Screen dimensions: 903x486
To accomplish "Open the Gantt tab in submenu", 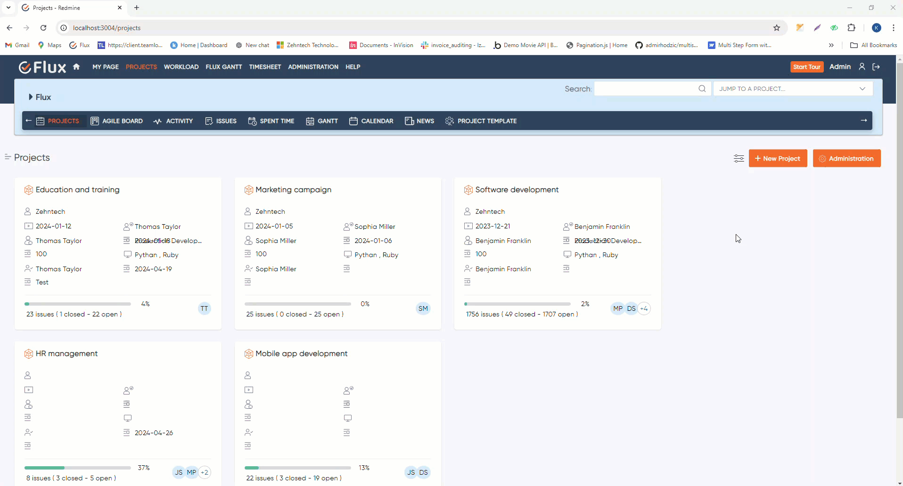I will [x=322, y=121].
